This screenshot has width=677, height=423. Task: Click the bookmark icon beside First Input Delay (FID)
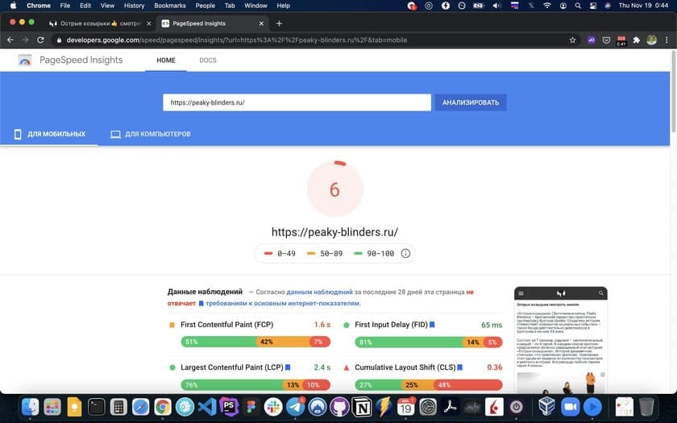click(432, 325)
